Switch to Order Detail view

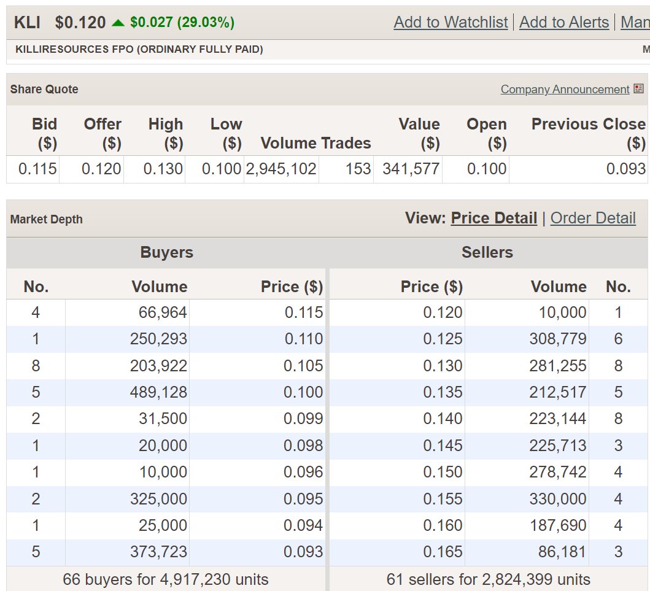pyautogui.click(x=593, y=218)
